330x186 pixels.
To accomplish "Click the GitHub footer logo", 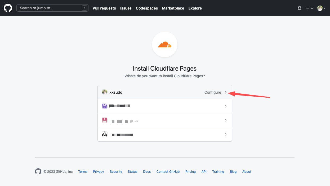I will 38,171.
